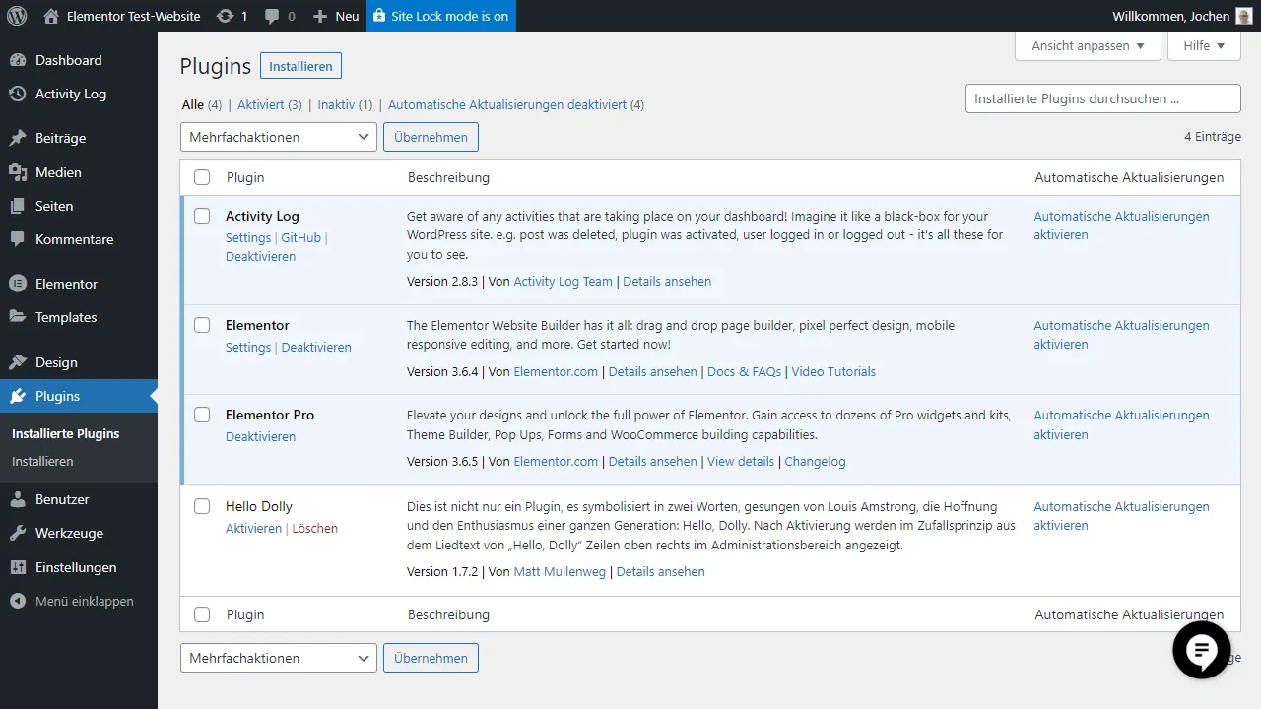The height and width of the screenshot is (709, 1261).
Task: Open the Willkommen, Jochen account menu
Action: pos(1182,16)
